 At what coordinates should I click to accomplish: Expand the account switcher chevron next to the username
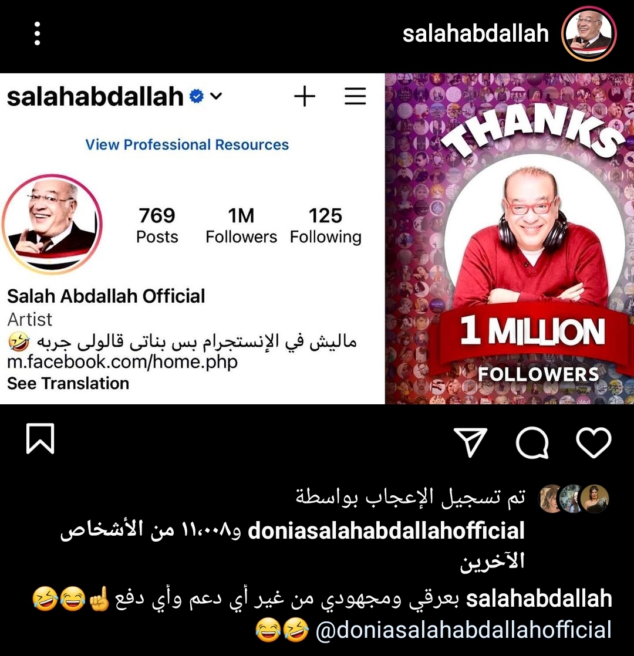[216, 96]
